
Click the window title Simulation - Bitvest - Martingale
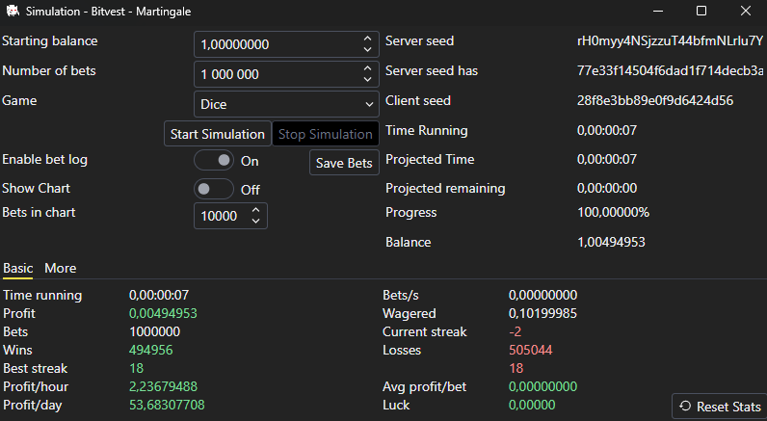[x=108, y=12]
